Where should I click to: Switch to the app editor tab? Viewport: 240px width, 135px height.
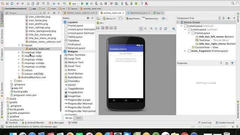tap(158, 13)
